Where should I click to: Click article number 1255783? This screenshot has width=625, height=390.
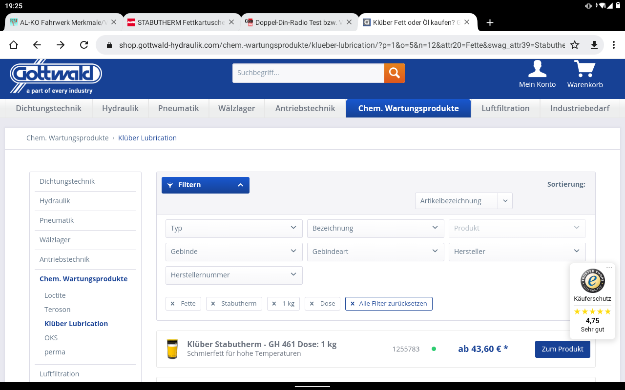click(x=406, y=349)
